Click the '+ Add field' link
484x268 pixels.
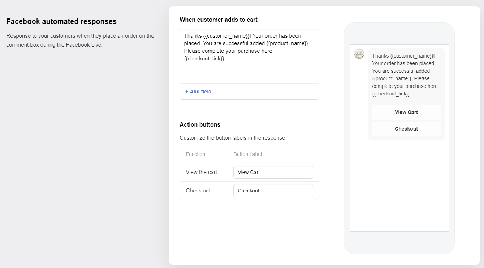click(198, 92)
